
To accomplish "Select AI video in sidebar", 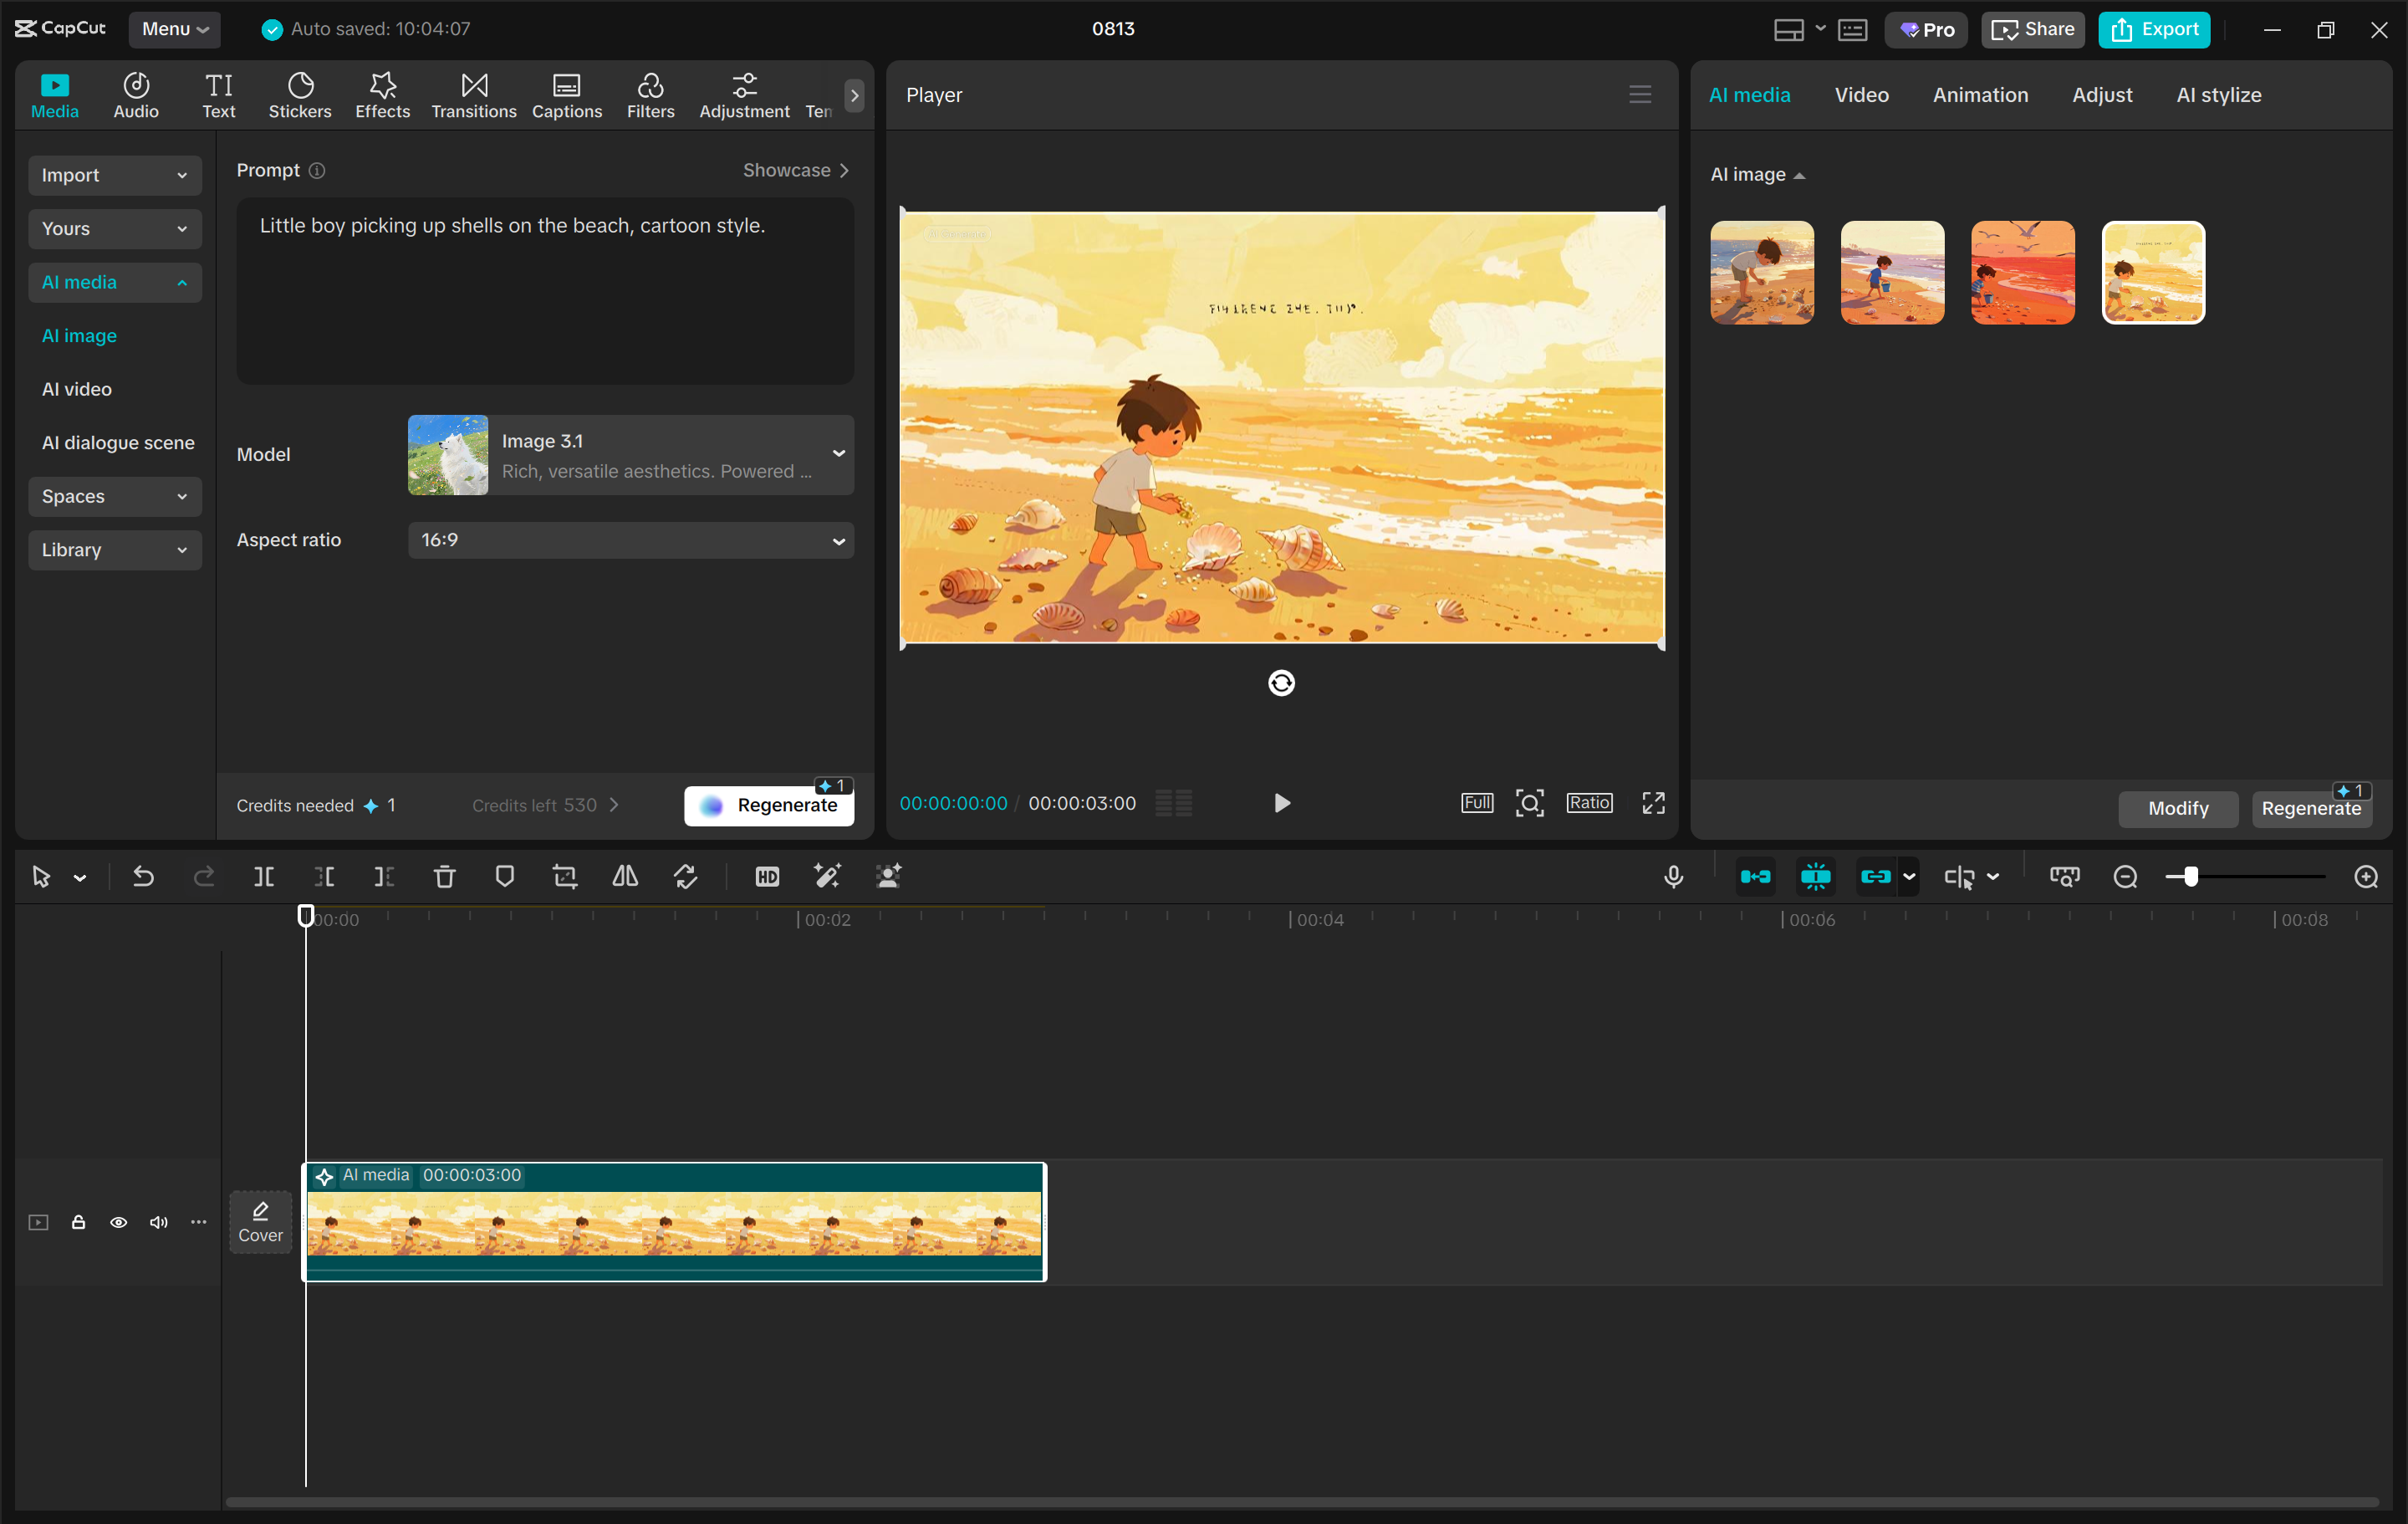I will tap(77, 389).
